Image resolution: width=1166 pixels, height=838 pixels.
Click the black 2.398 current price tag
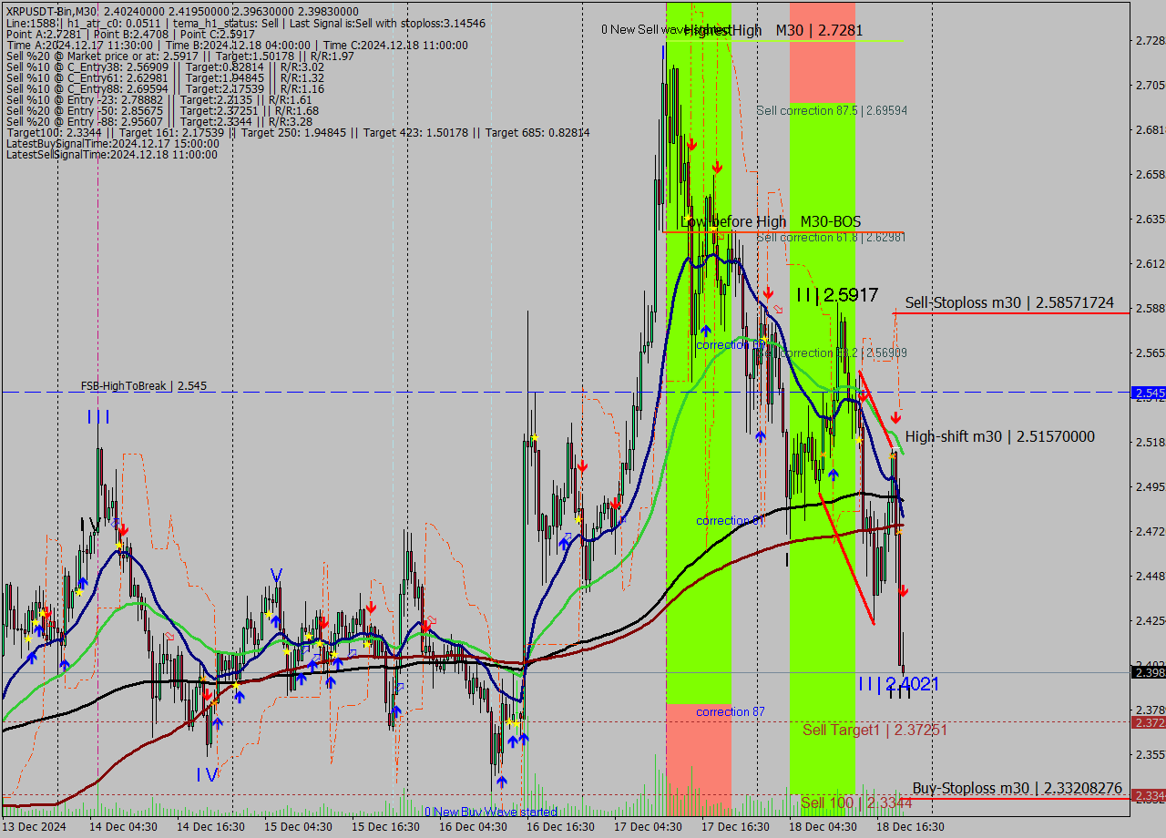pyautogui.click(x=1148, y=672)
